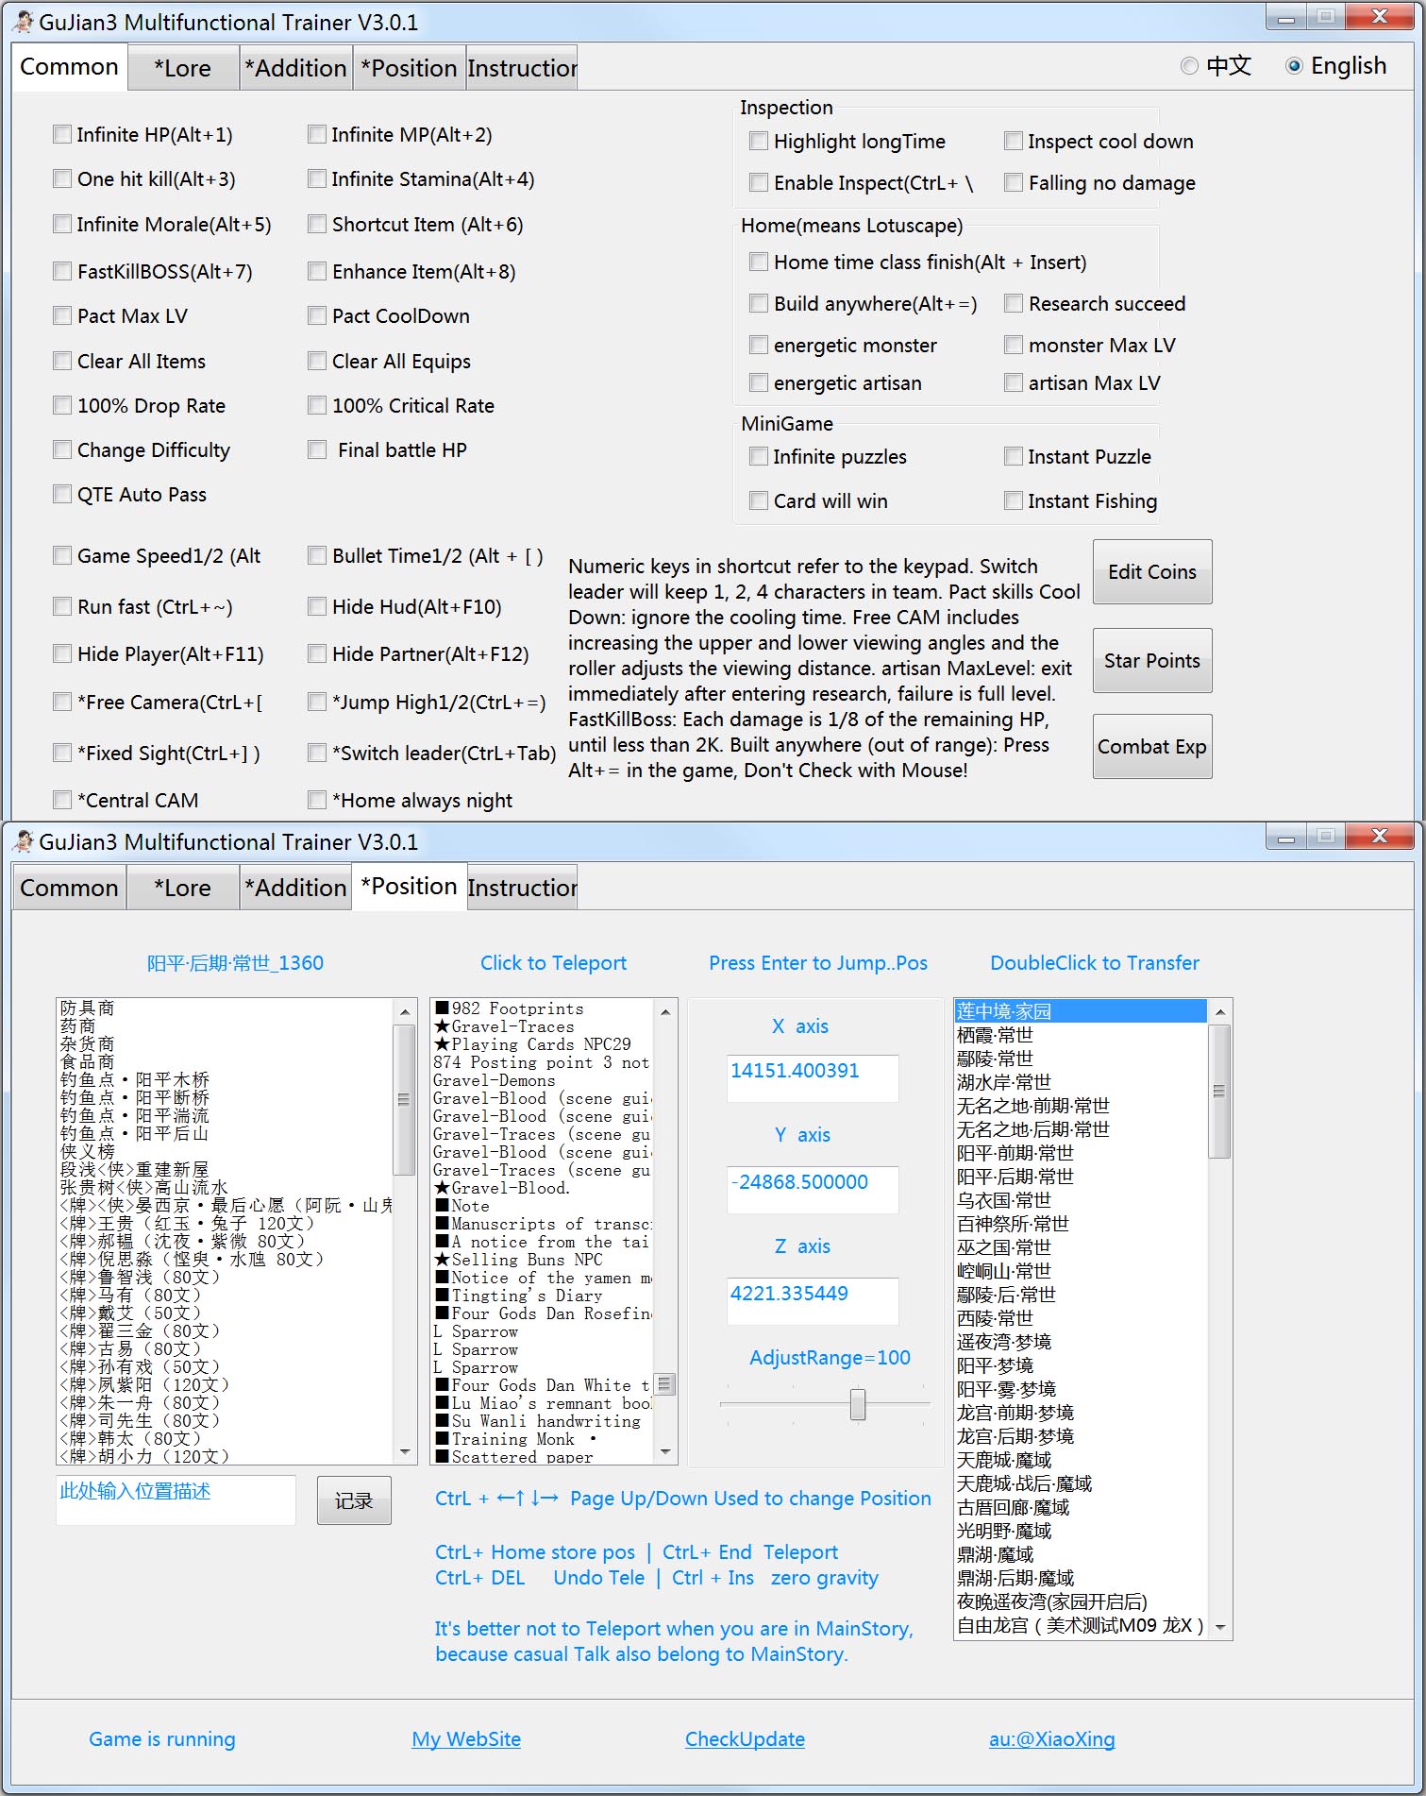Toggle Instant Puzzle checkbox
1426x1796 pixels.
(1014, 456)
